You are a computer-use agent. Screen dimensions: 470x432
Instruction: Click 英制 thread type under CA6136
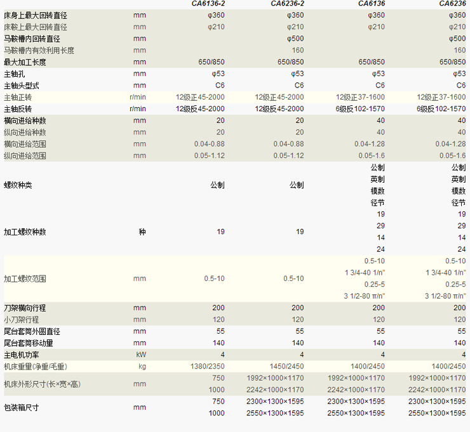pos(378,179)
